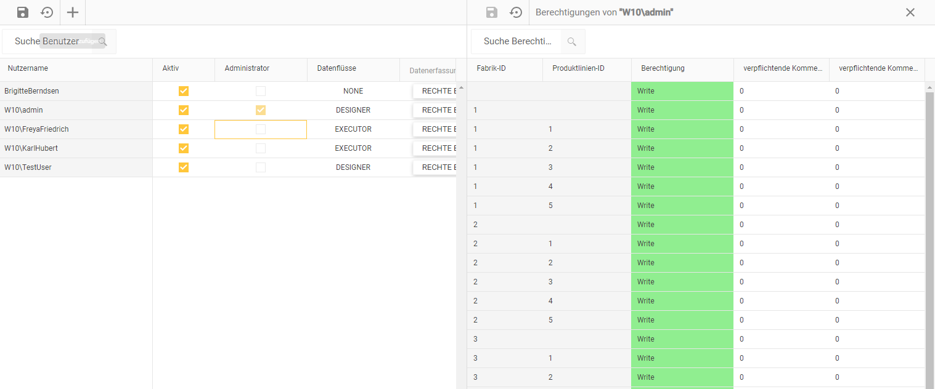Image resolution: width=935 pixels, height=389 pixels.
Task: Enable Administrator checkbox for W10\KarlHubert
Action: [x=261, y=148]
